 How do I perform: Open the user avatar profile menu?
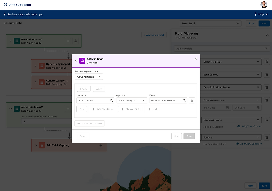click(x=264, y=5)
